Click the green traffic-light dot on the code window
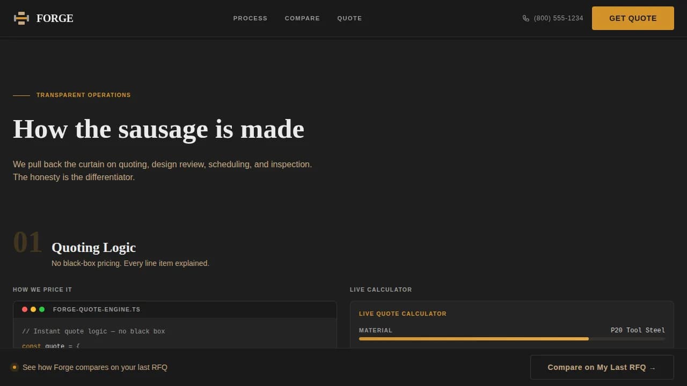Image resolution: width=687 pixels, height=386 pixels. [42, 309]
